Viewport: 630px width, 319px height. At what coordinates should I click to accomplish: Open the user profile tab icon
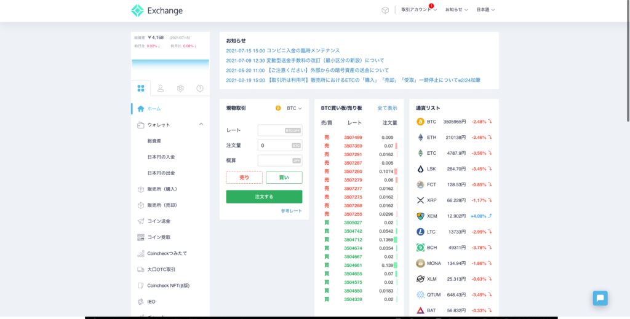click(161, 89)
